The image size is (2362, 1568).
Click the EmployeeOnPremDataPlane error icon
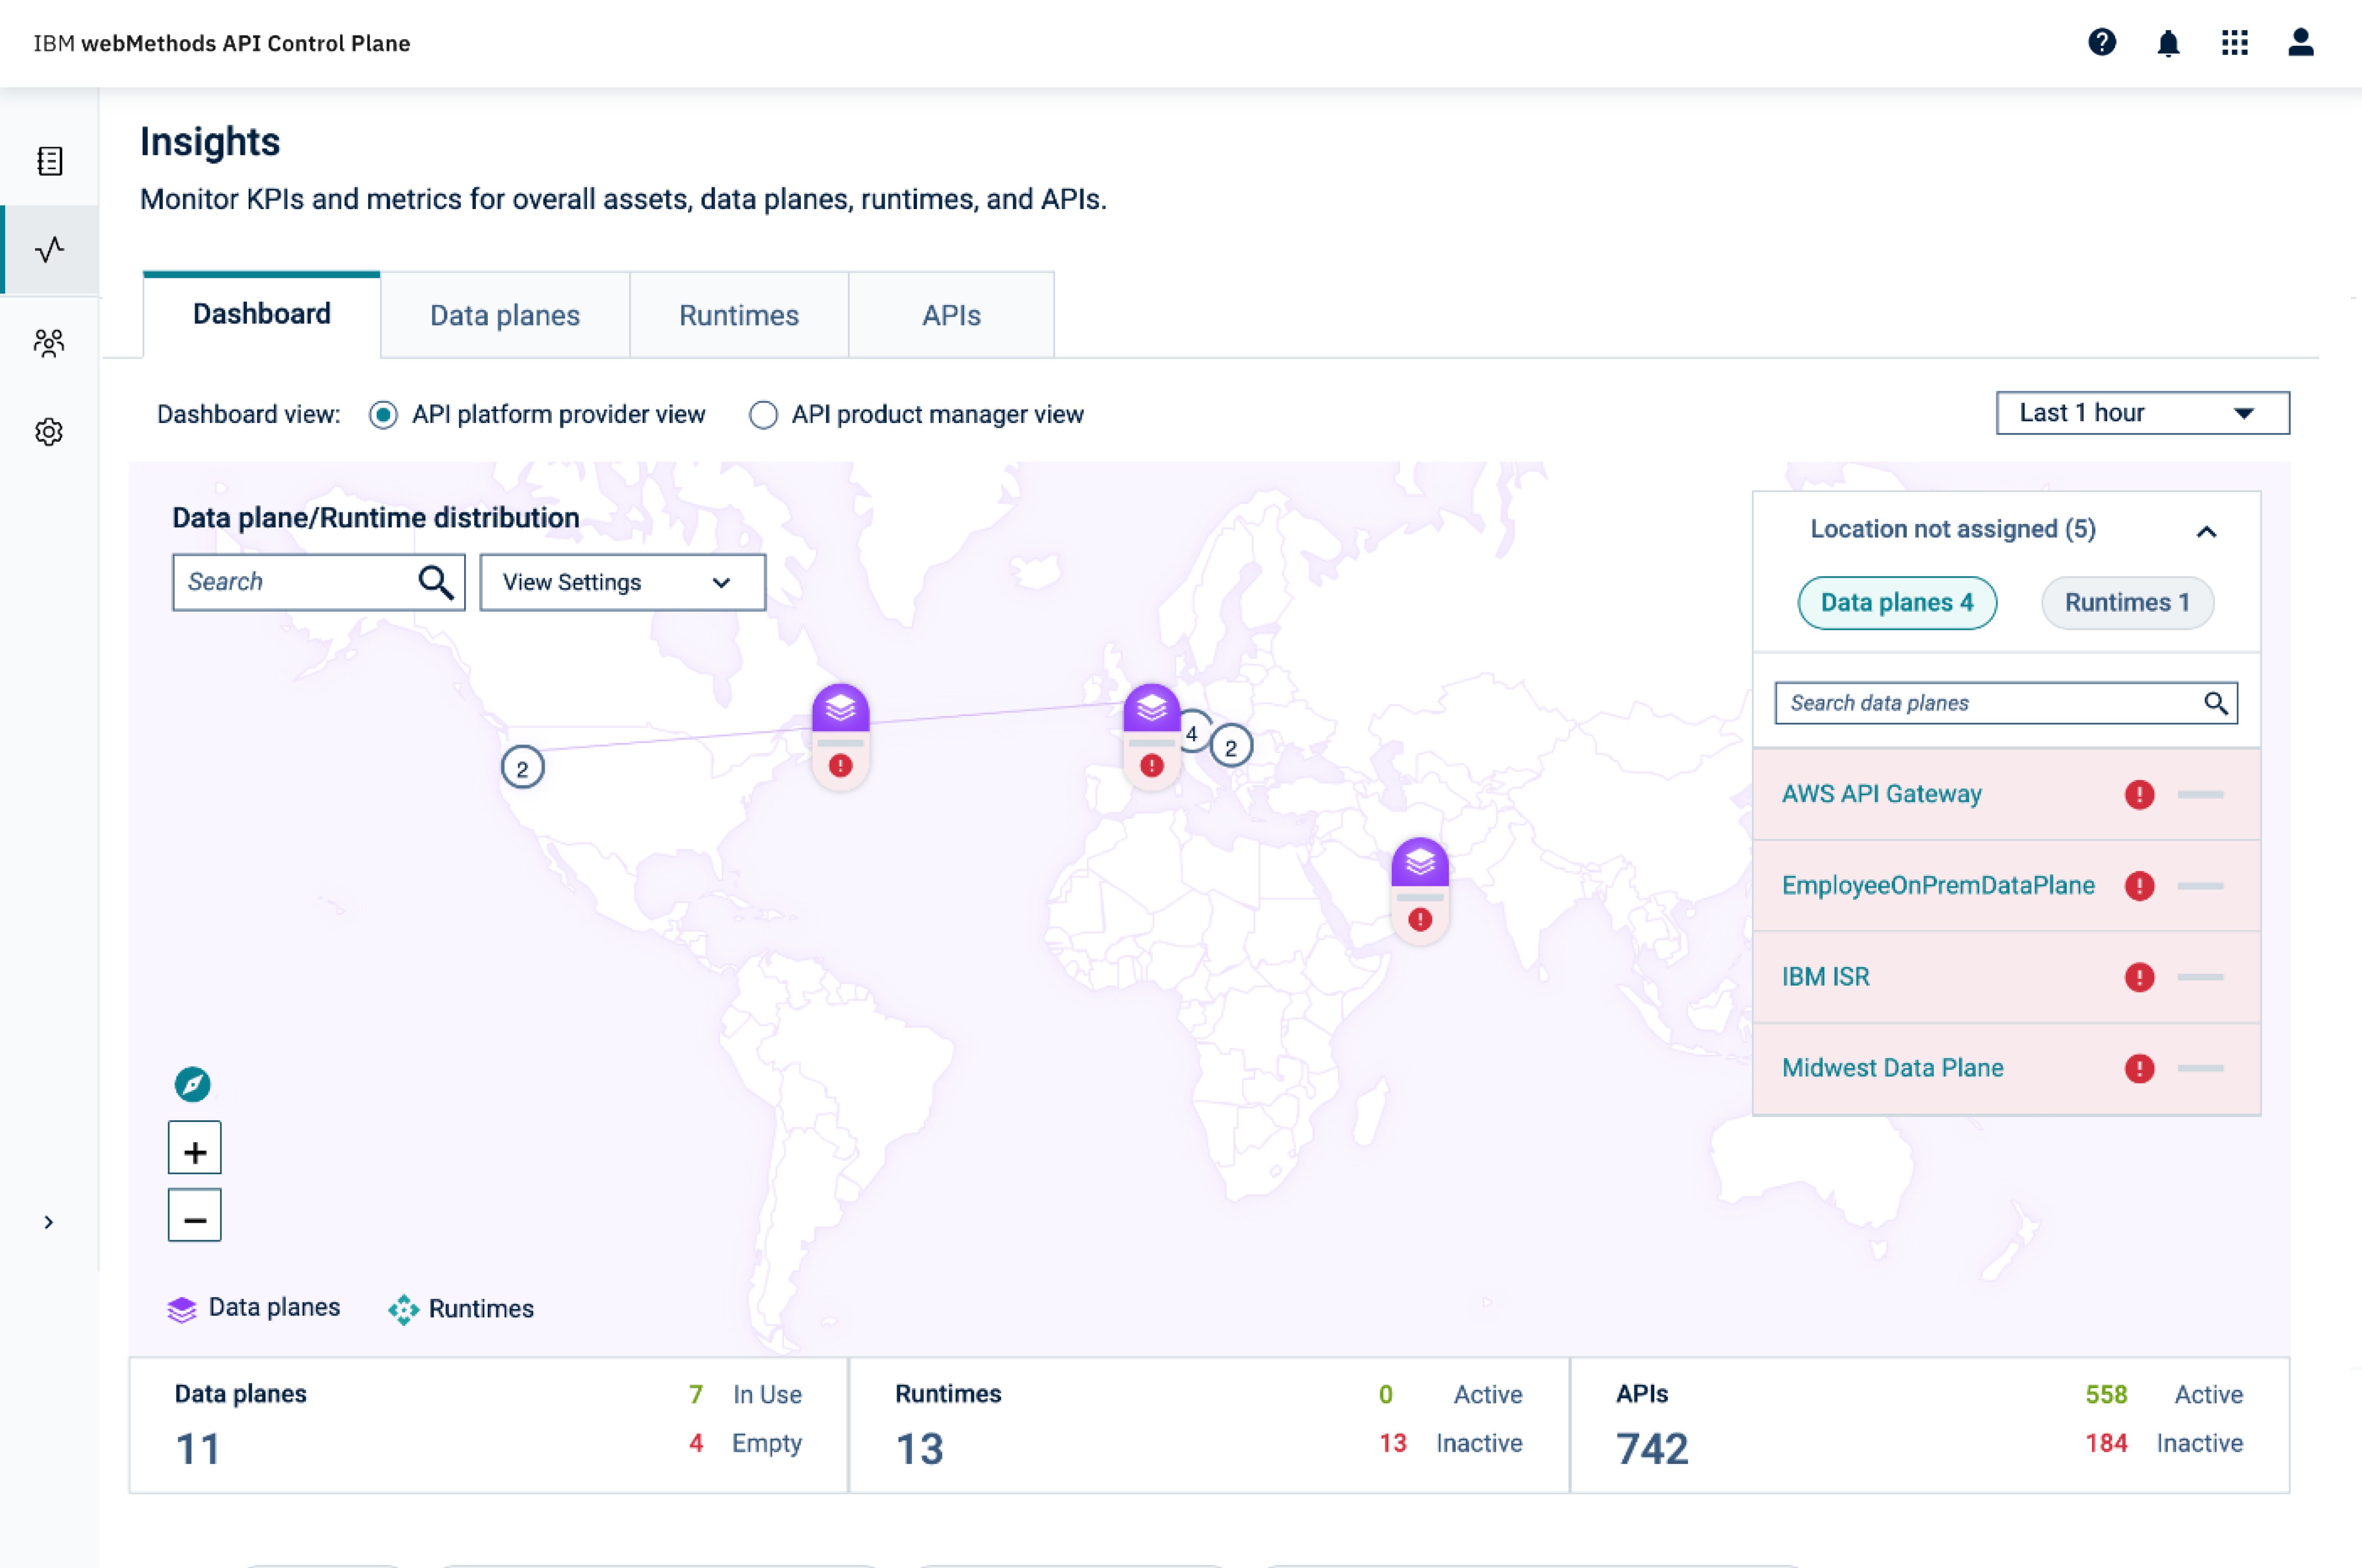(2139, 886)
